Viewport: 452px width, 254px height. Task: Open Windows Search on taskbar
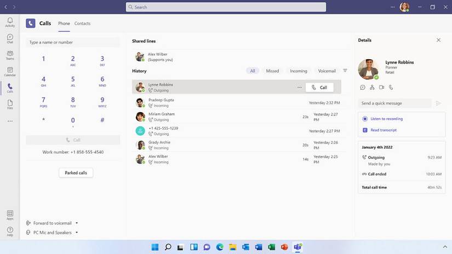click(x=168, y=247)
